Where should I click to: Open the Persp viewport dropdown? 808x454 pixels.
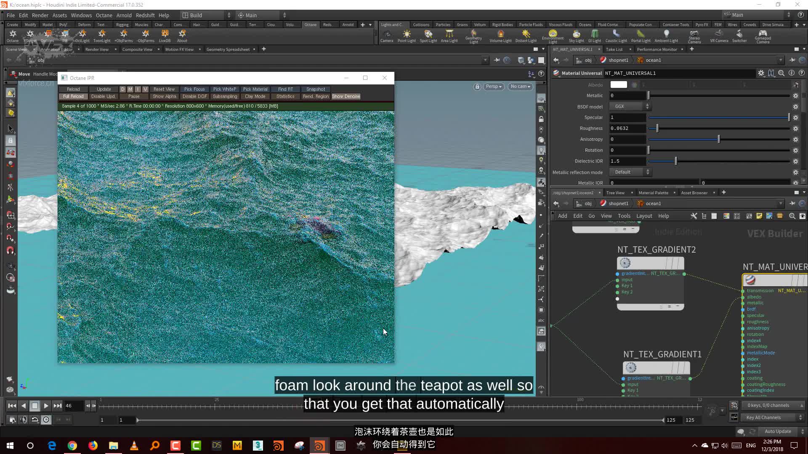[x=493, y=87]
